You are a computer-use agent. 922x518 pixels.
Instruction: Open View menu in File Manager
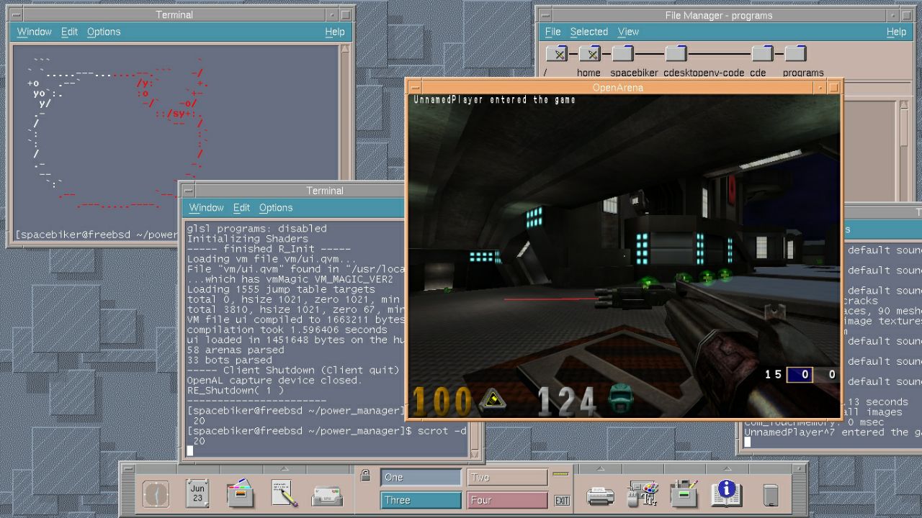(x=628, y=32)
